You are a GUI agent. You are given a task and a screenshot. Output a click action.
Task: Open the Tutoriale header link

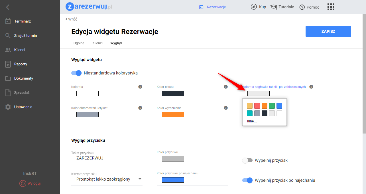(286, 7)
